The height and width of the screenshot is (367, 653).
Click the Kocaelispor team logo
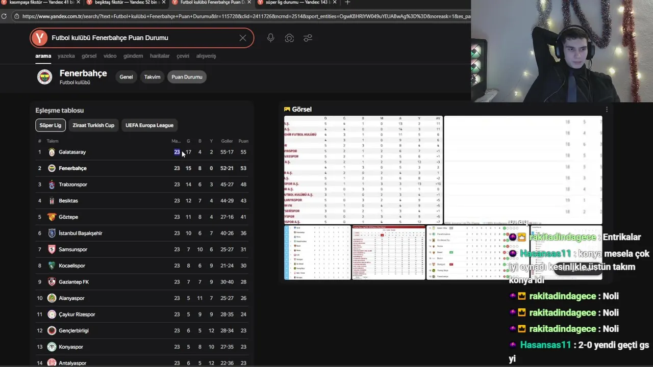(x=52, y=266)
